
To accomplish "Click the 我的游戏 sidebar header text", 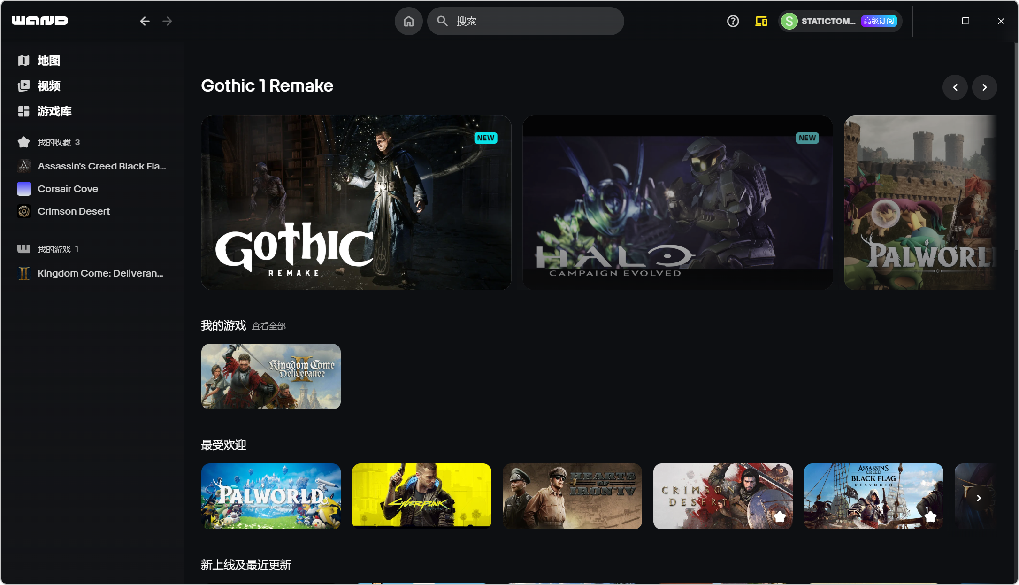I will click(x=54, y=249).
